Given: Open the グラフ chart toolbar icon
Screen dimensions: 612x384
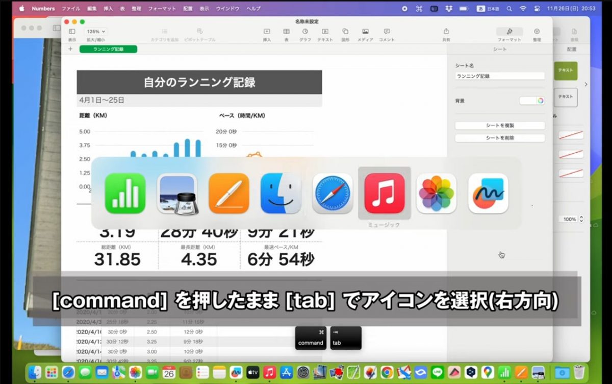Looking at the screenshot, I should pyautogui.click(x=305, y=34).
